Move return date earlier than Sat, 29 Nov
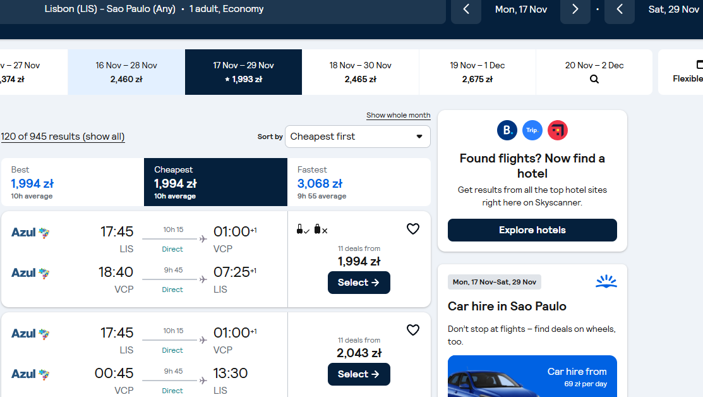Viewport: 703px width, 397px height. (x=620, y=9)
